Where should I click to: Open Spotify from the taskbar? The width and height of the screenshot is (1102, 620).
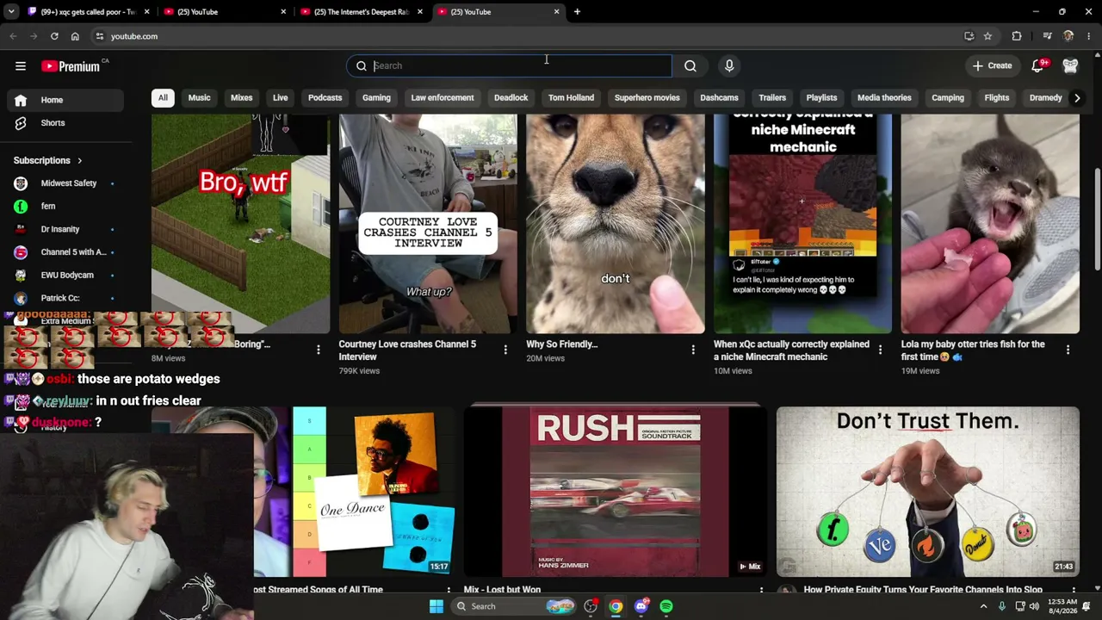coord(666,606)
